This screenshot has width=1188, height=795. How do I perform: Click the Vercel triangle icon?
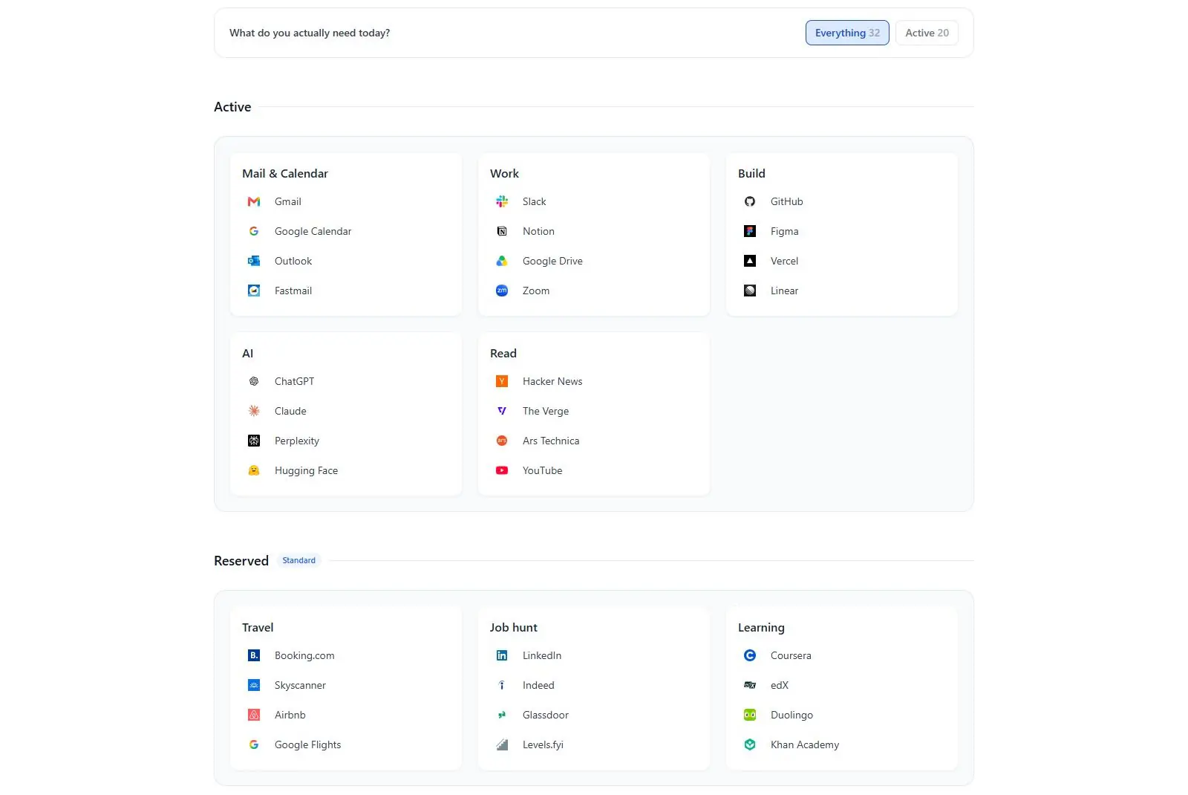click(750, 261)
